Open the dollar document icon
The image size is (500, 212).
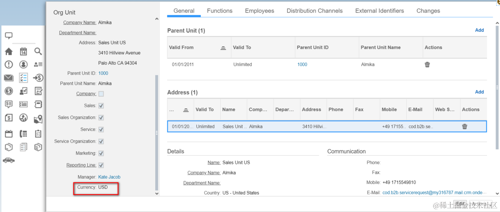tap(8, 118)
